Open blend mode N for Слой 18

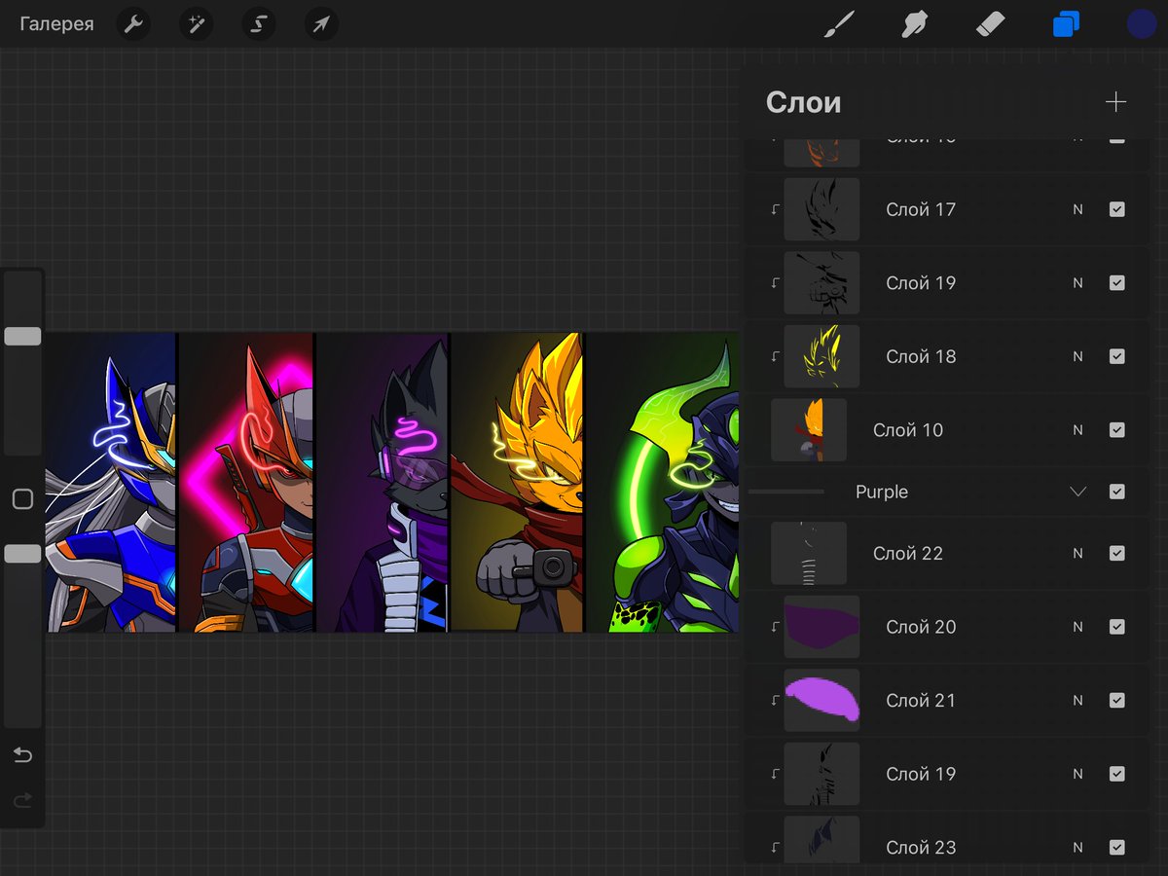click(x=1077, y=356)
